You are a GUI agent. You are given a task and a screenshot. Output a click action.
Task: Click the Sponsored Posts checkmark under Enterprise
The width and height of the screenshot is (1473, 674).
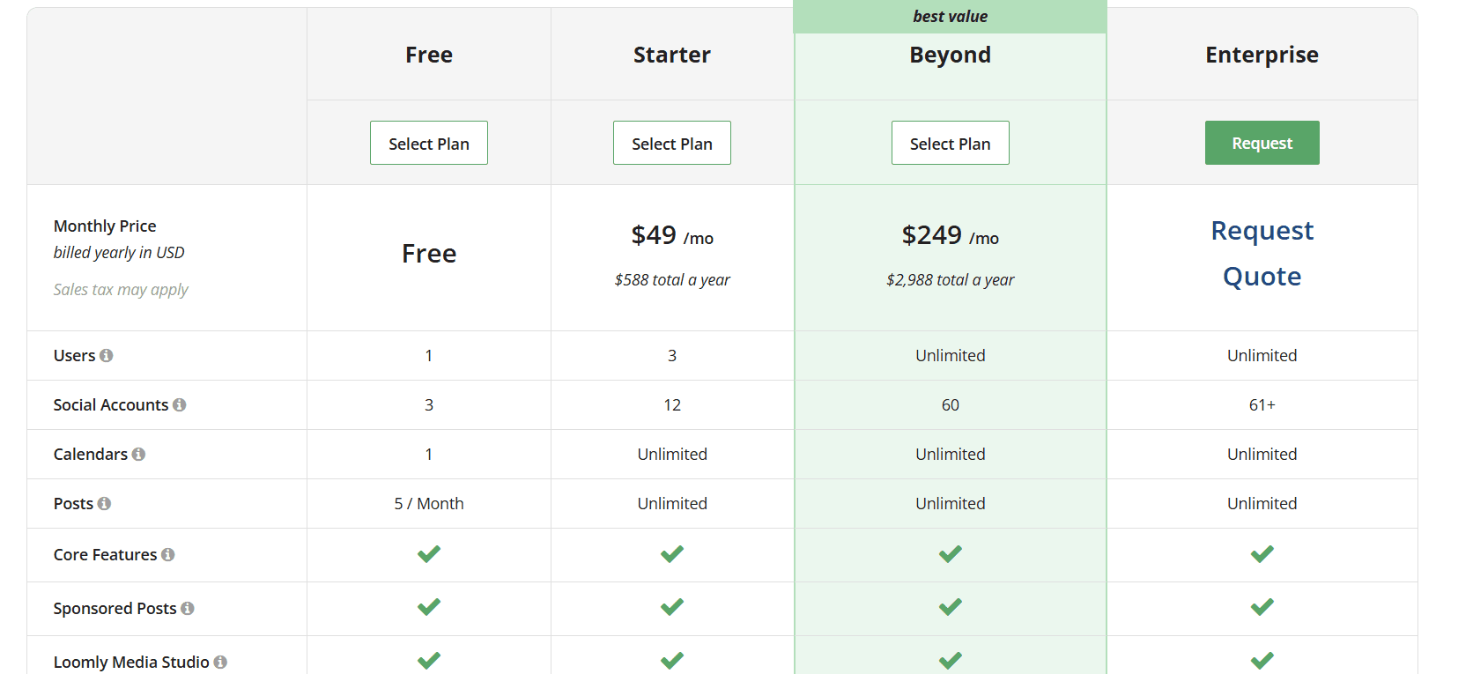pyautogui.click(x=1262, y=607)
